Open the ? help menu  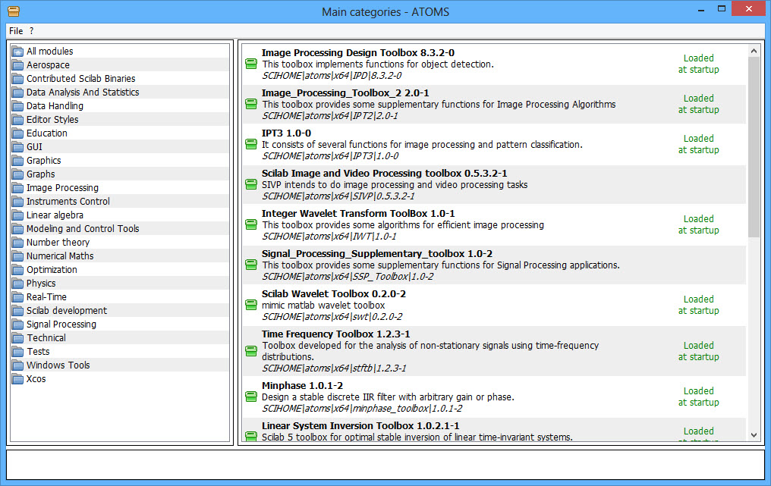click(x=31, y=31)
